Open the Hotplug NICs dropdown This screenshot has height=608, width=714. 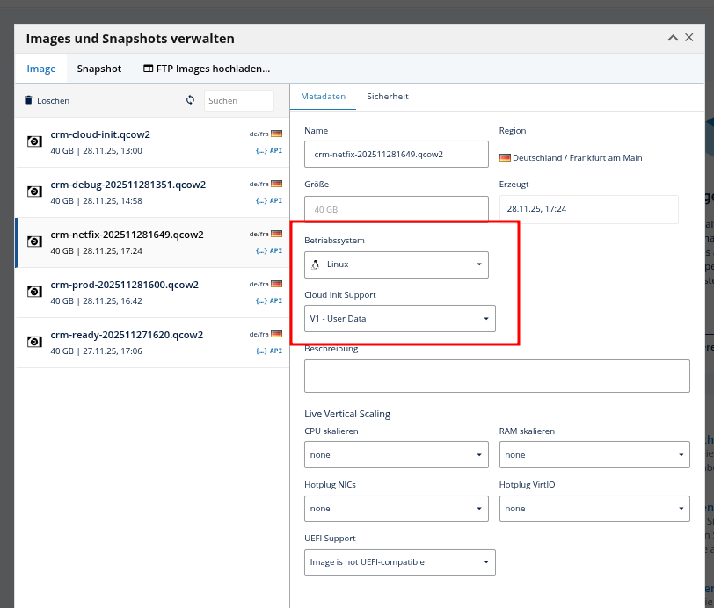[x=396, y=509]
